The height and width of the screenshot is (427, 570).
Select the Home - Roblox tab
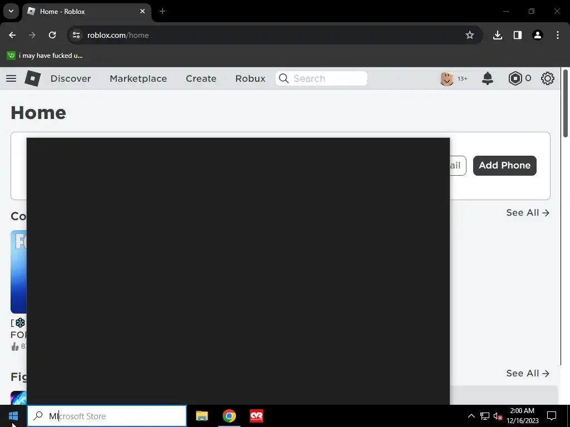(x=86, y=11)
